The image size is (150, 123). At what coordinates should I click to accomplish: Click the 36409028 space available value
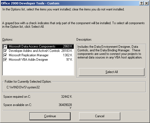pyautogui.click(x=65, y=105)
